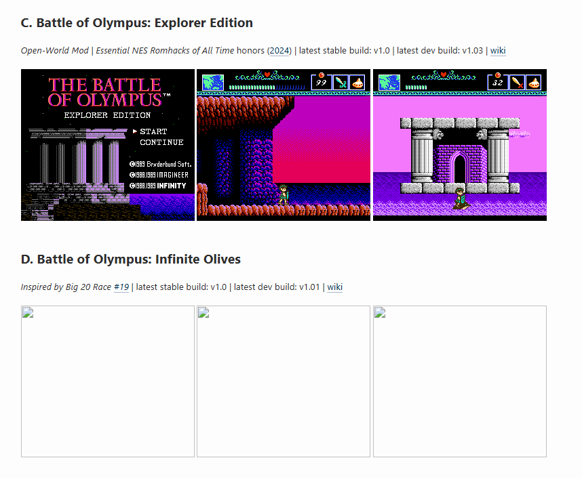Open the 2024 honors link
582x479 pixels.
point(279,50)
